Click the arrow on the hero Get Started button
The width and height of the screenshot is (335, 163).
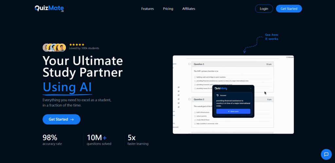tap(72, 119)
